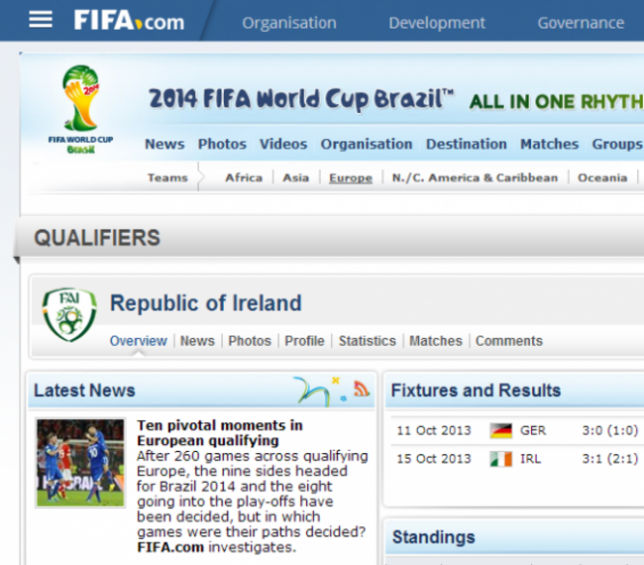Click the FIFA.com logo

click(129, 20)
